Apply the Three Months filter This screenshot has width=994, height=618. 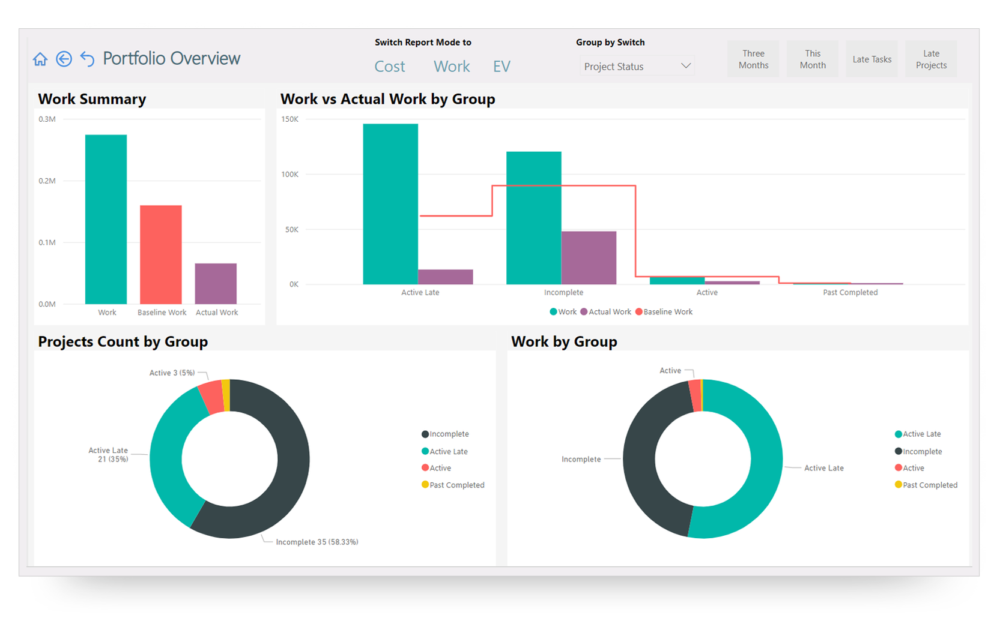coord(753,59)
